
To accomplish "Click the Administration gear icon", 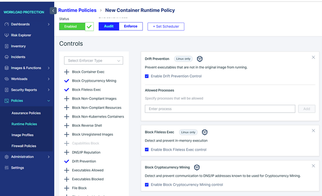I will pyautogui.click(x=6, y=157).
